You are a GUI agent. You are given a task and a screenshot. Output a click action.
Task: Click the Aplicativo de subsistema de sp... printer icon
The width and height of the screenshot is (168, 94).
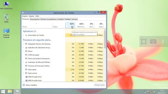coord(26,48)
